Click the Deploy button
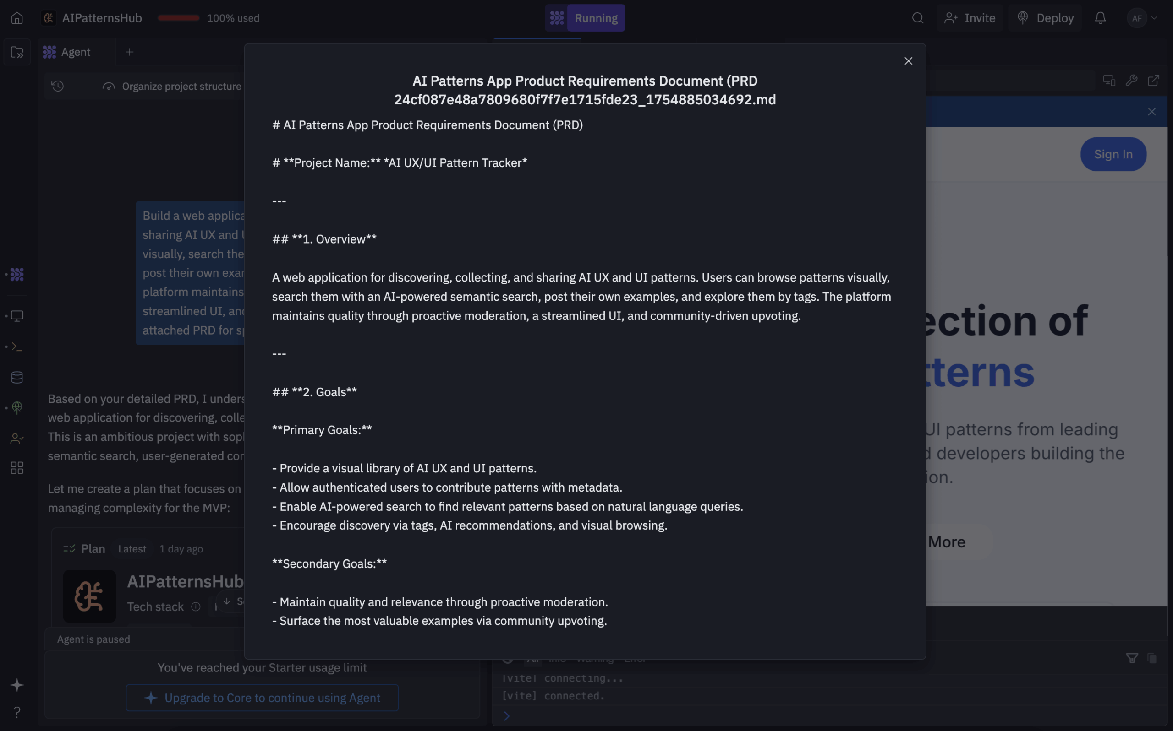 [x=1045, y=18]
